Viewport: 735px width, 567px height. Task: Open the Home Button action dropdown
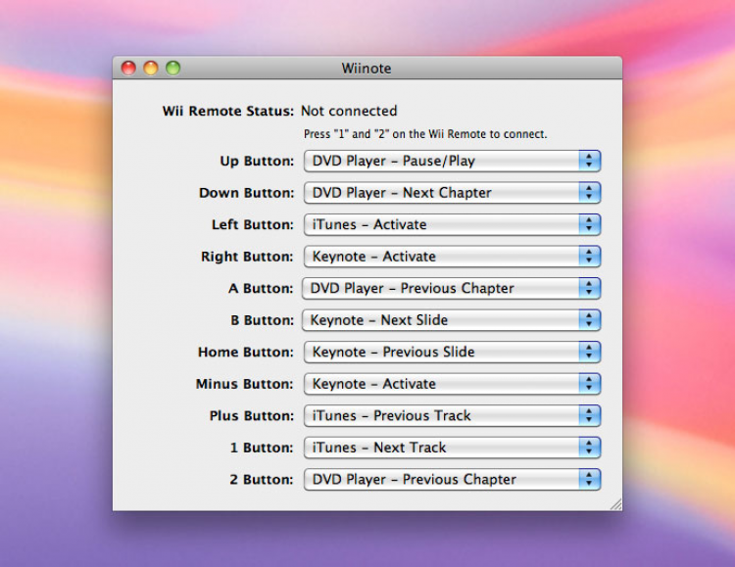(x=452, y=352)
